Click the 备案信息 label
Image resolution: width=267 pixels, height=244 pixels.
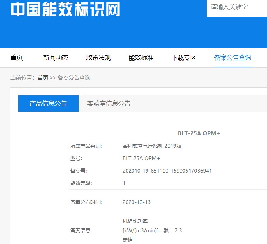[x=81, y=230]
